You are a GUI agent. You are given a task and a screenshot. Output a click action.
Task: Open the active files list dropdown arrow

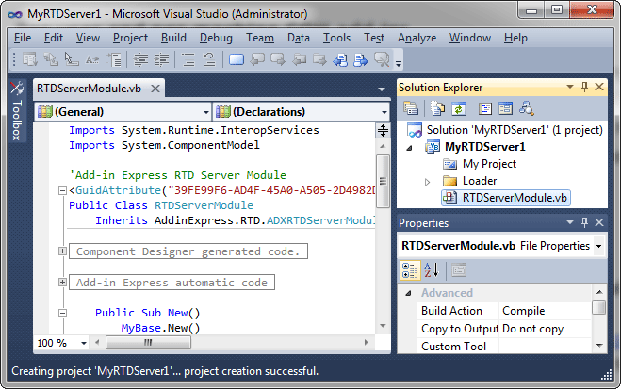(382, 89)
